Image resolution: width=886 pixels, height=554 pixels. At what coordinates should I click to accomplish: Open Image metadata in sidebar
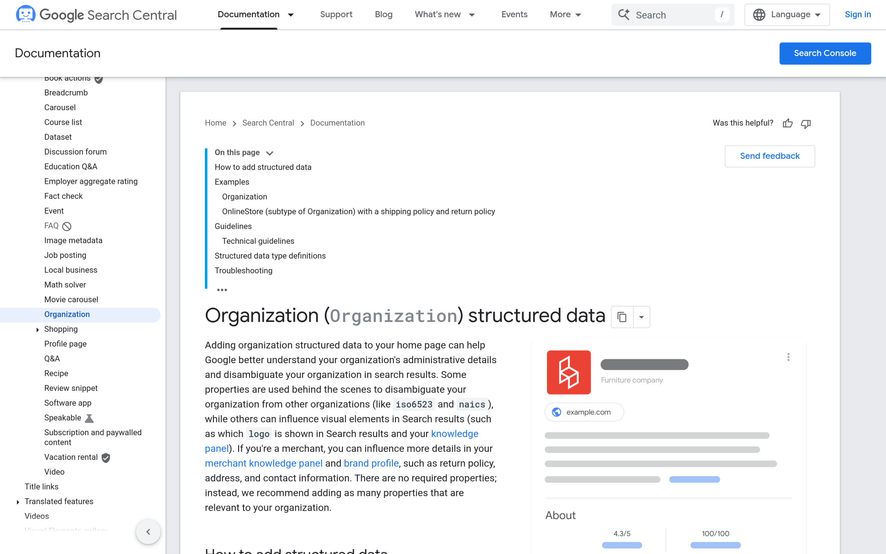point(73,241)
